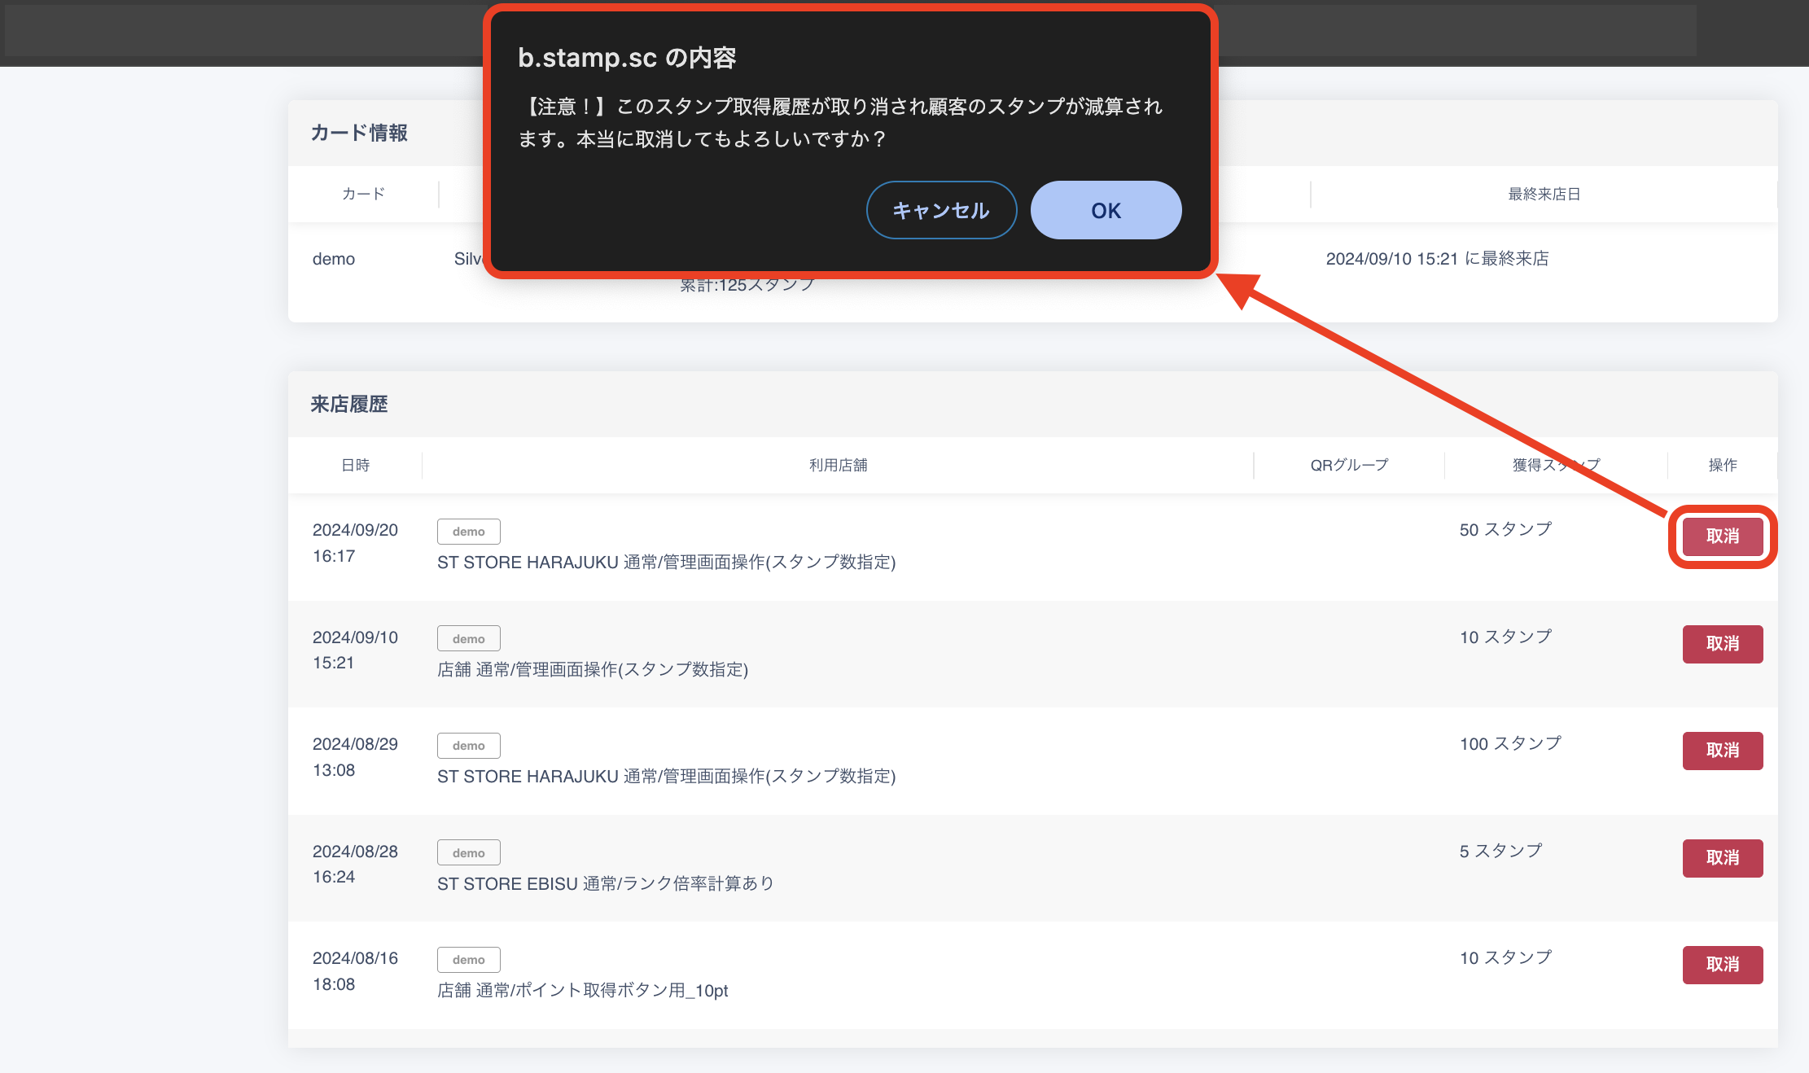1809x1073 pixels.
Task: Click the 2024/08/16 18:08 date cell
Action: coord(355,971)
